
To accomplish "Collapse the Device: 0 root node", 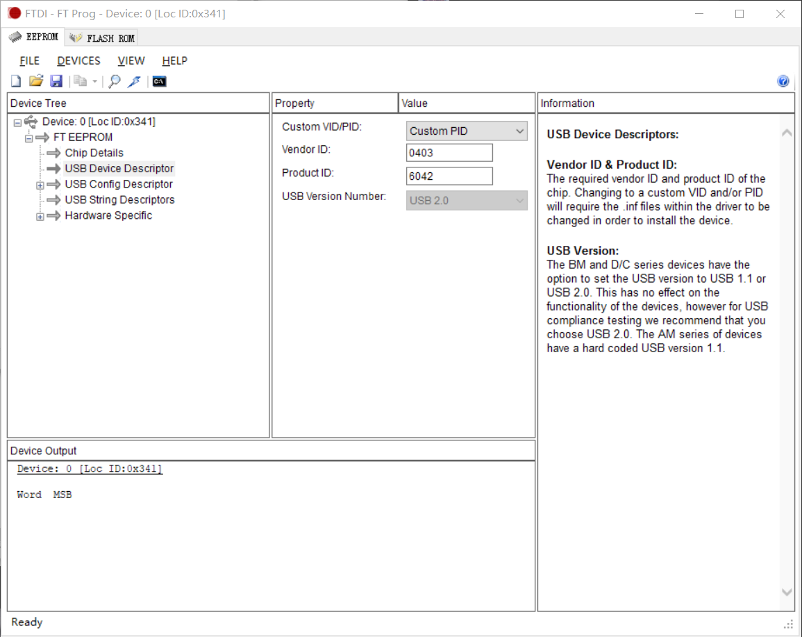I will click(x=17, y=123).
